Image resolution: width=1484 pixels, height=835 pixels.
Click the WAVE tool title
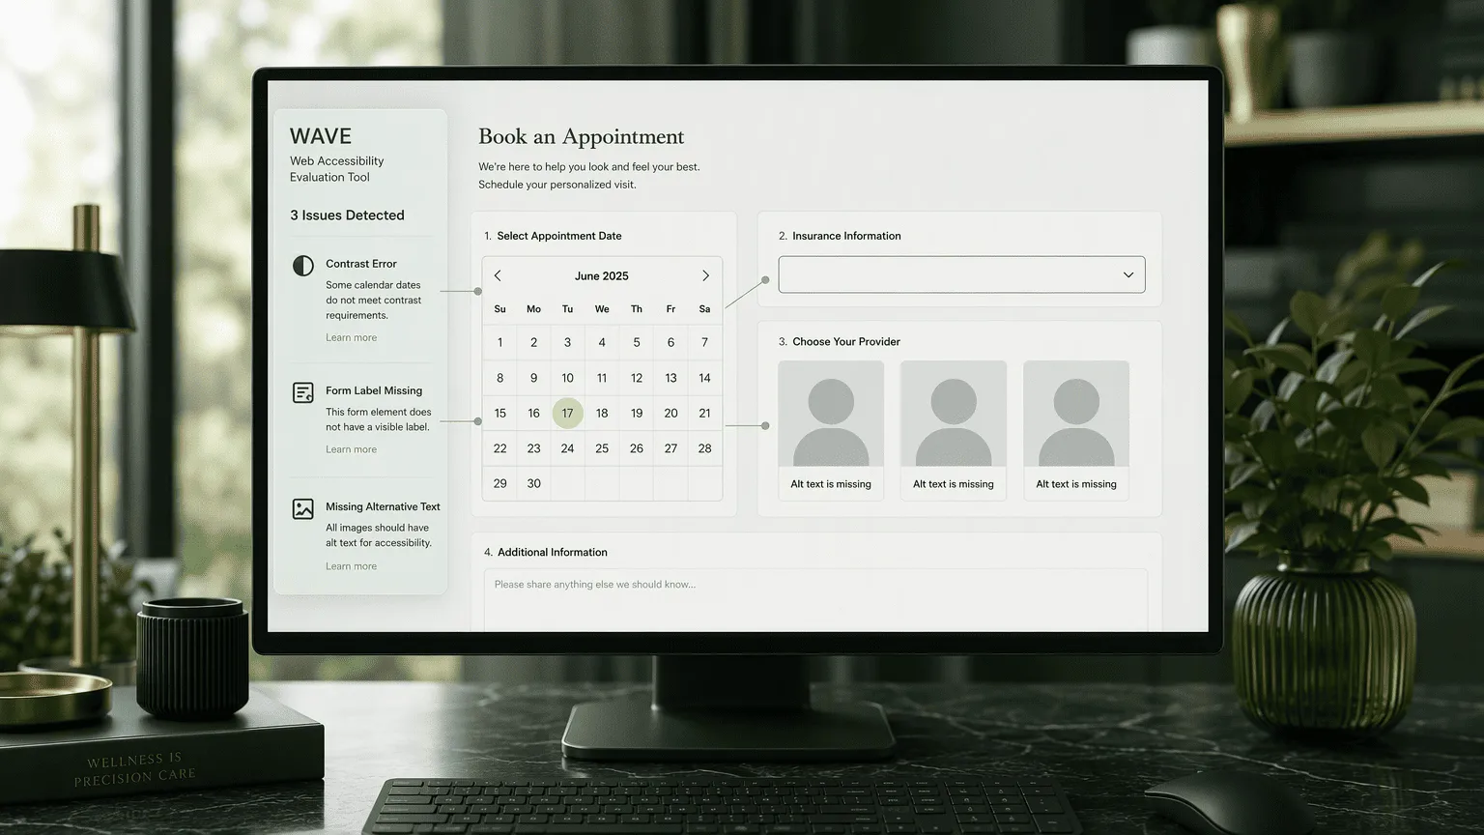tap(321, 136)
